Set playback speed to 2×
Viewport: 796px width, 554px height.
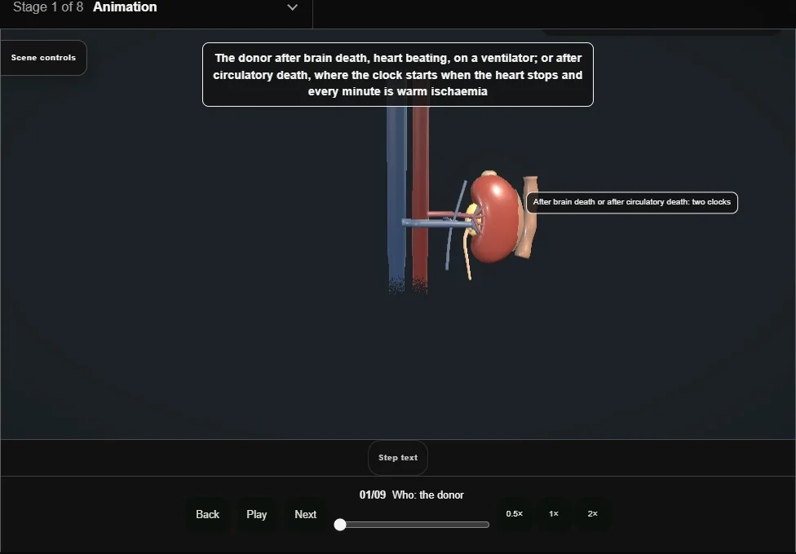pyautogui.click(x=592, y=514)
